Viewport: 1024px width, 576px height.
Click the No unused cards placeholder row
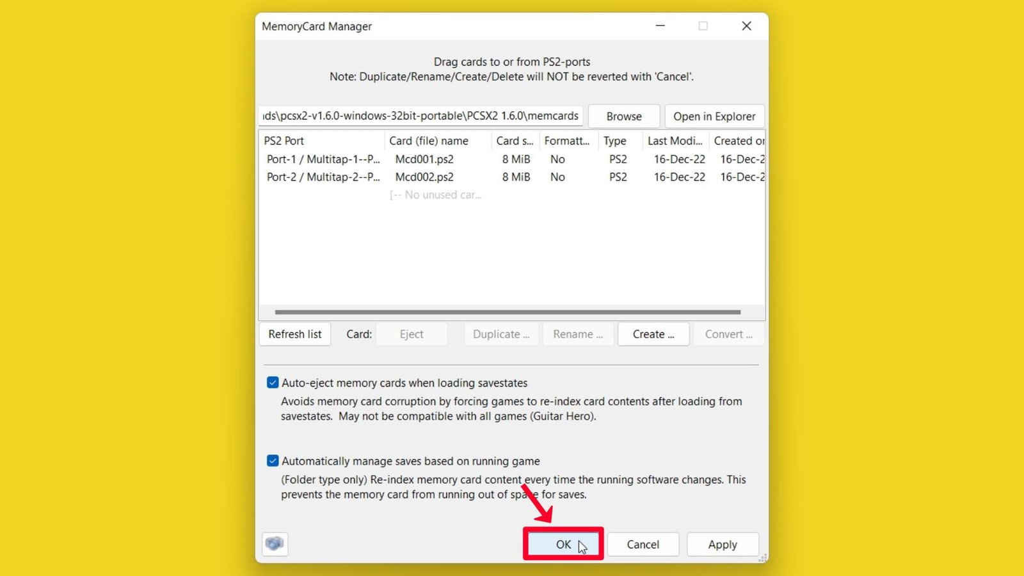[435, 195]
